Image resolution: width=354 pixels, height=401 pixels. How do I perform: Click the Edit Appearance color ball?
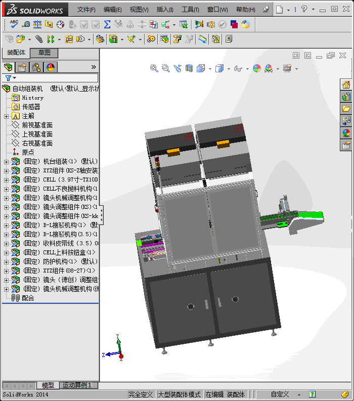[257, 68]
